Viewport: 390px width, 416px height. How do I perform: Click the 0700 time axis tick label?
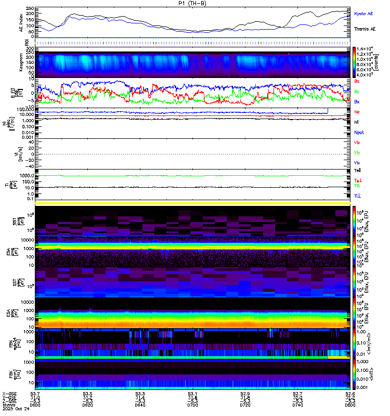click(192, 405)
